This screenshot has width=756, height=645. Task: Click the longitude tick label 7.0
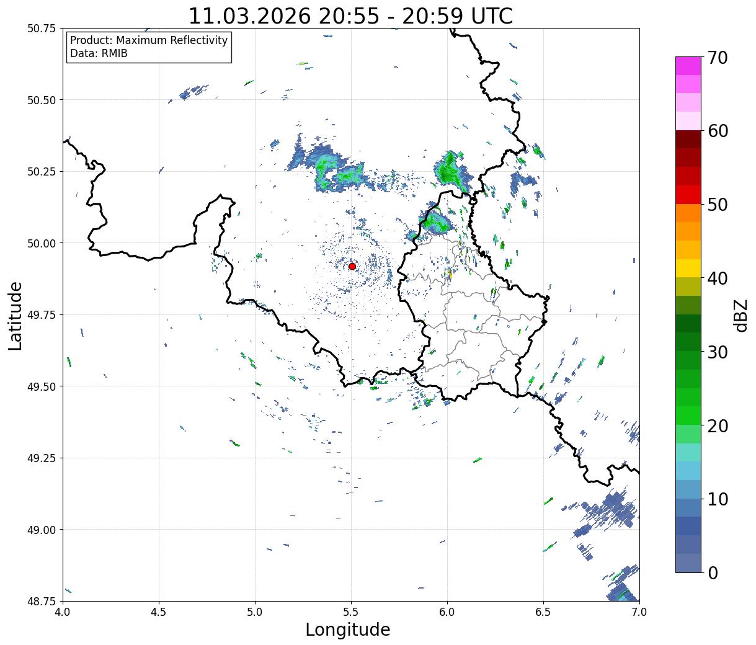639,612
